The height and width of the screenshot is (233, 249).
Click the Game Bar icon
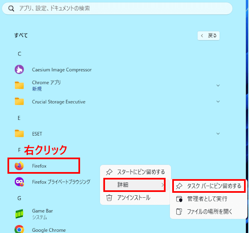pyautogui.click(x=19, y=214)
